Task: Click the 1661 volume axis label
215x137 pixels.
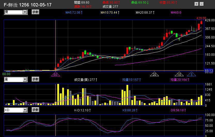Action: tap(209, 84)
